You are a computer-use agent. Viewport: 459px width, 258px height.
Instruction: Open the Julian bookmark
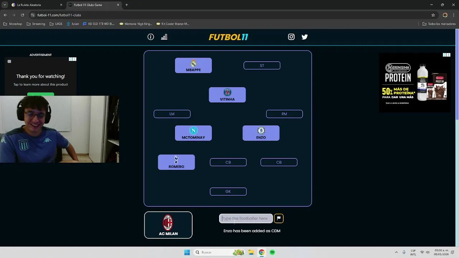coord(73,24)
